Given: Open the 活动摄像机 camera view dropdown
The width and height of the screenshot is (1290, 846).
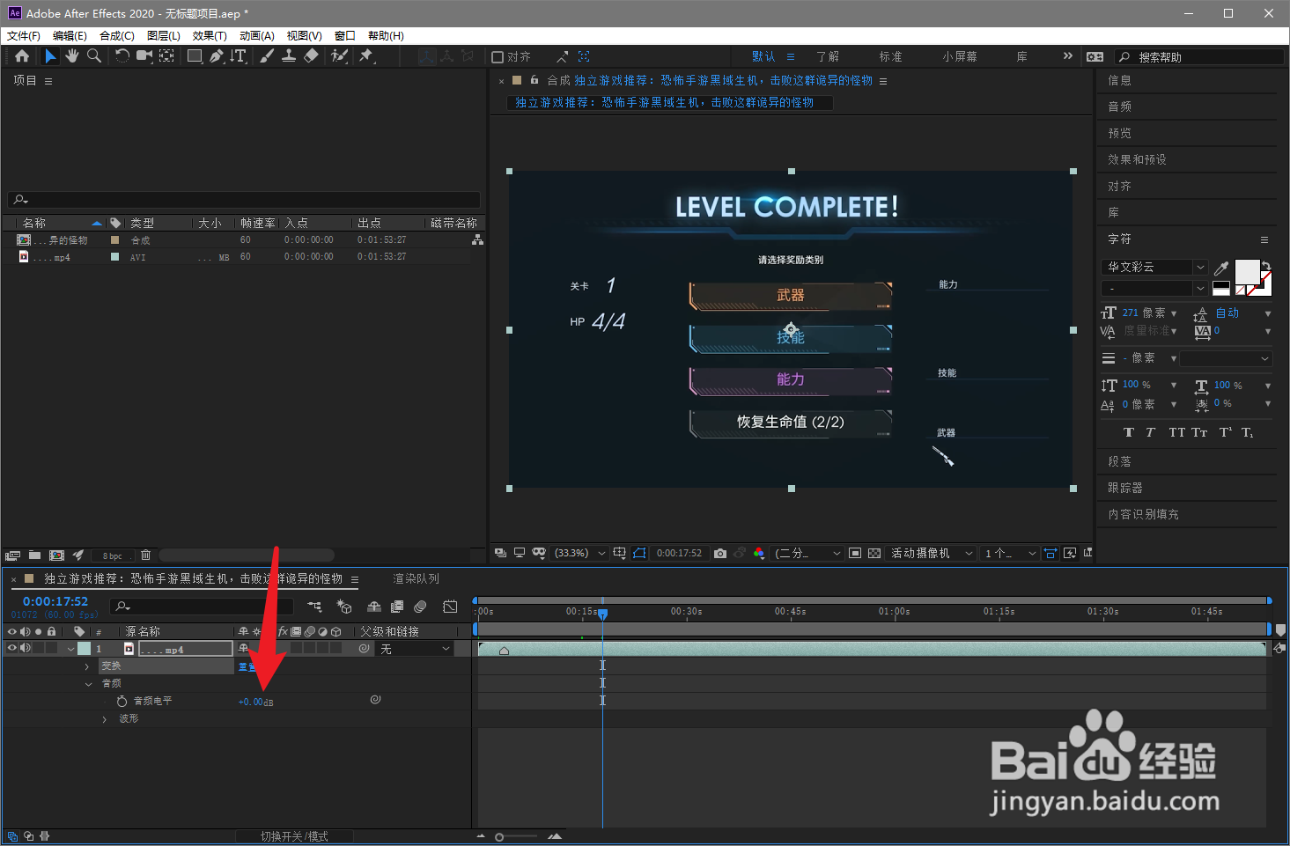Looking at the screenshot, I should [x=931, y=553].
